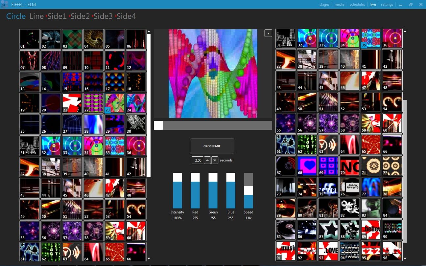Select the Side2 stage tab

point(80,16)
